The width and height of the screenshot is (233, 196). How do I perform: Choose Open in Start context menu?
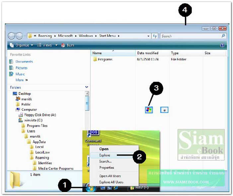(x=104, y=149)
